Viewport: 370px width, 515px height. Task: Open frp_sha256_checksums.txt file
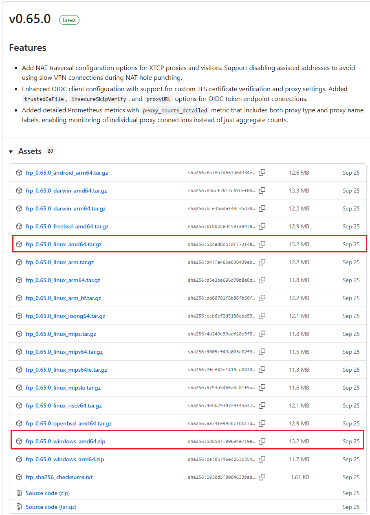click(x=59, y=477)
